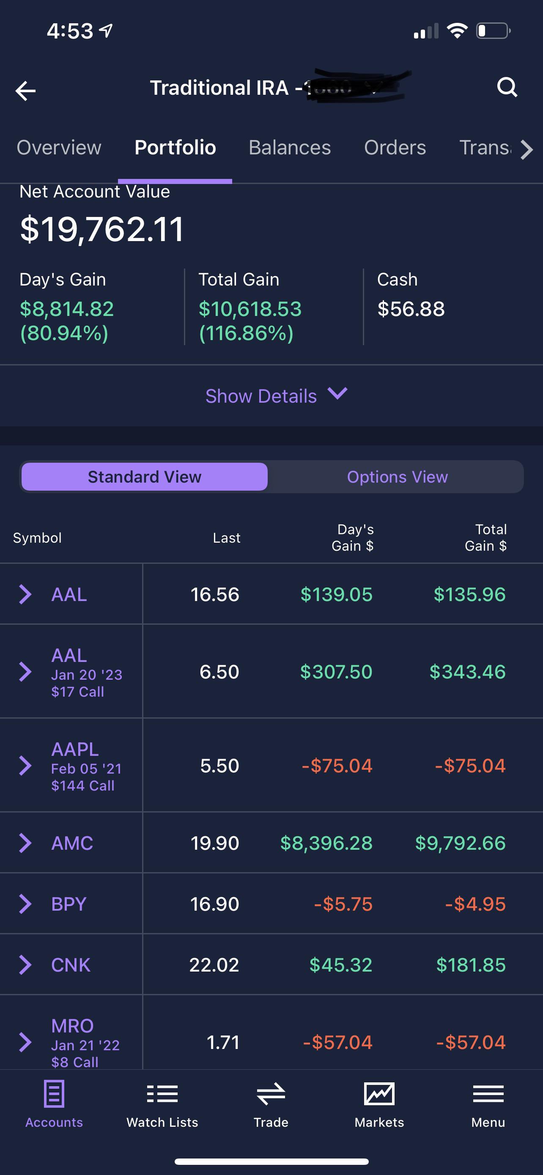Sort by the Total Gain $ column header

[x=485, y=537]
